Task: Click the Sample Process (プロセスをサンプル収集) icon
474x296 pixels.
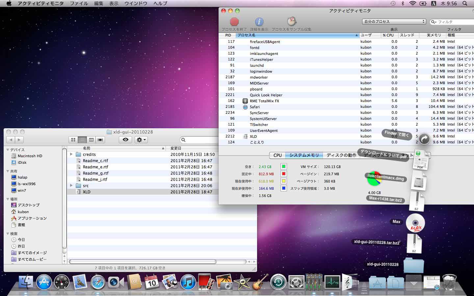Action: pyautogui.click(x=291, y=22)
